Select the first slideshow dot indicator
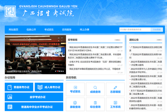167x112 pixels. pyautogui.click(x=56, y=71)
